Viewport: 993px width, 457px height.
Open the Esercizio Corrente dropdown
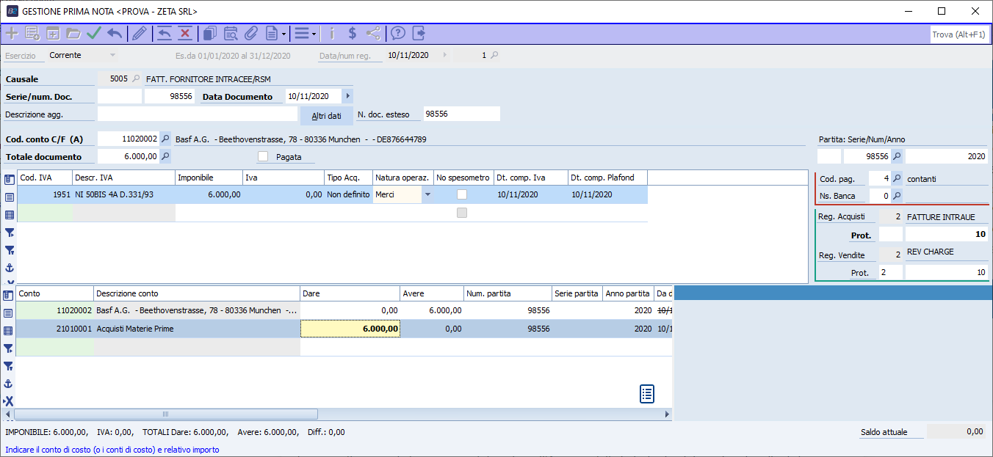click(112, 55)
